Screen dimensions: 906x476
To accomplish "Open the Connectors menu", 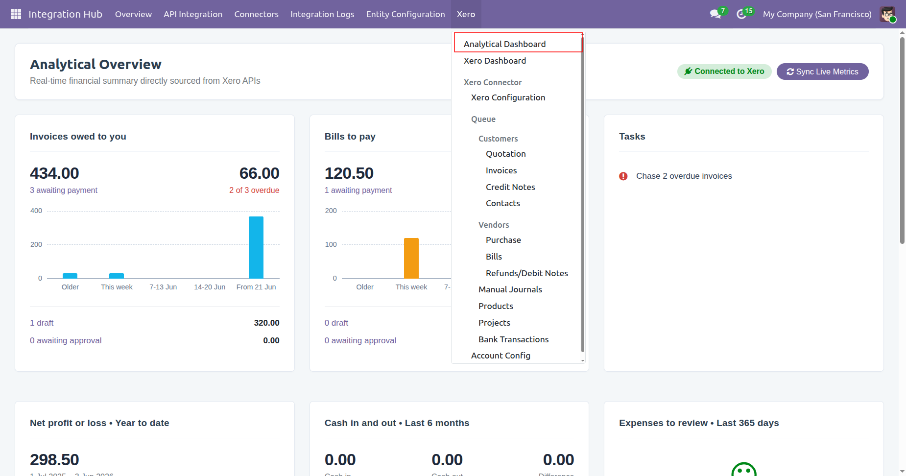I will (x=256, y=14).
